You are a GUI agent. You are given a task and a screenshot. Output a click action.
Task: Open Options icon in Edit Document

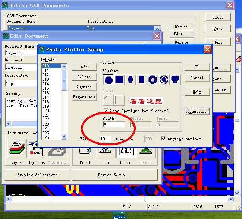(x=37, y=148)
